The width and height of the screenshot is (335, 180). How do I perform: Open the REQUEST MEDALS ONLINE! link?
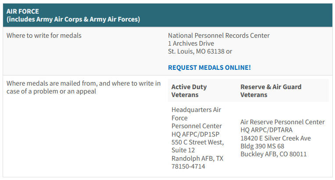pyautogui.click(x=209, y=68)
